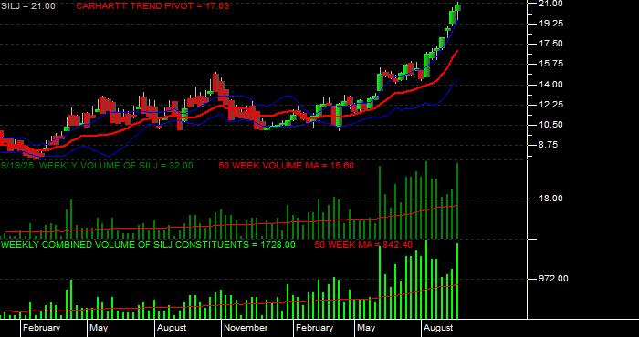Screen dimensions: 639x337
Task: Select the Weekly Combined Volume of SILJ Constituents label
Action: point(148,245)
